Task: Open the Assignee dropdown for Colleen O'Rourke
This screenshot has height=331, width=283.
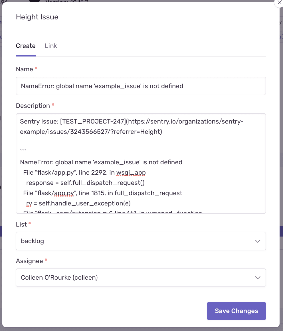Action: click(141, 278)
